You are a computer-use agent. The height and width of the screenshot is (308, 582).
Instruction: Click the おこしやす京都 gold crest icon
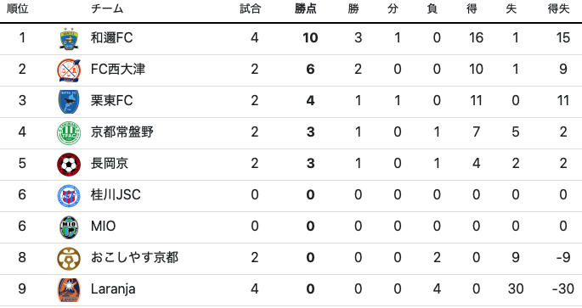pos(69,259)
